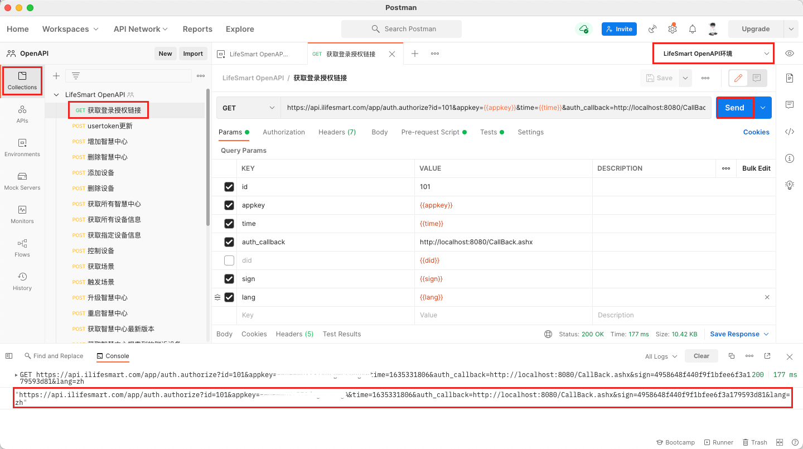
Task: Uncheck the appkey parameter checkbox
Action: (229, 205)
